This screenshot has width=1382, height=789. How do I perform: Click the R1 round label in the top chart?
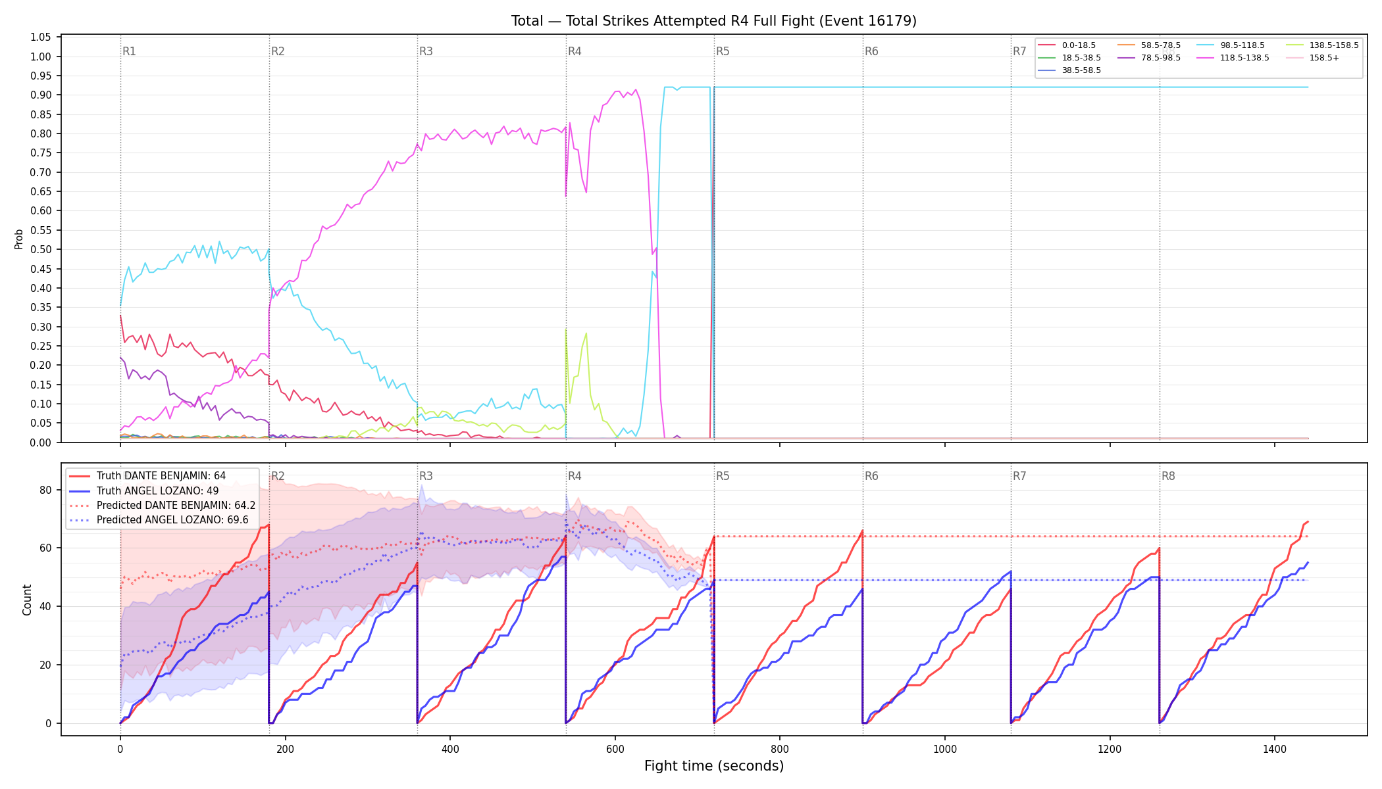[x=129, y=51]
